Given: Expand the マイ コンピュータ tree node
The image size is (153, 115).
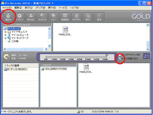Looking at the screenshot, I should click(5, 35).
